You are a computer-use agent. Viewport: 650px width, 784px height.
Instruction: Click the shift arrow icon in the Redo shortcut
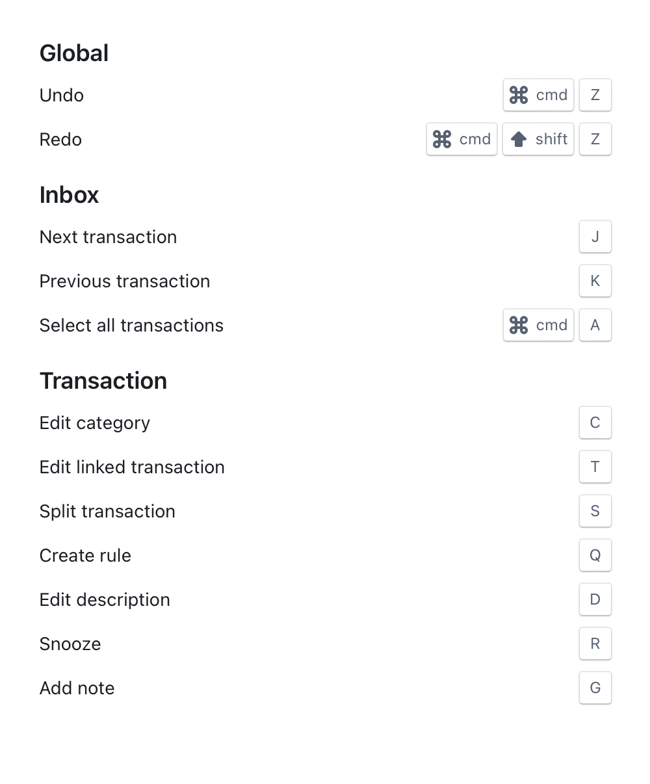(x=519, y=139)
